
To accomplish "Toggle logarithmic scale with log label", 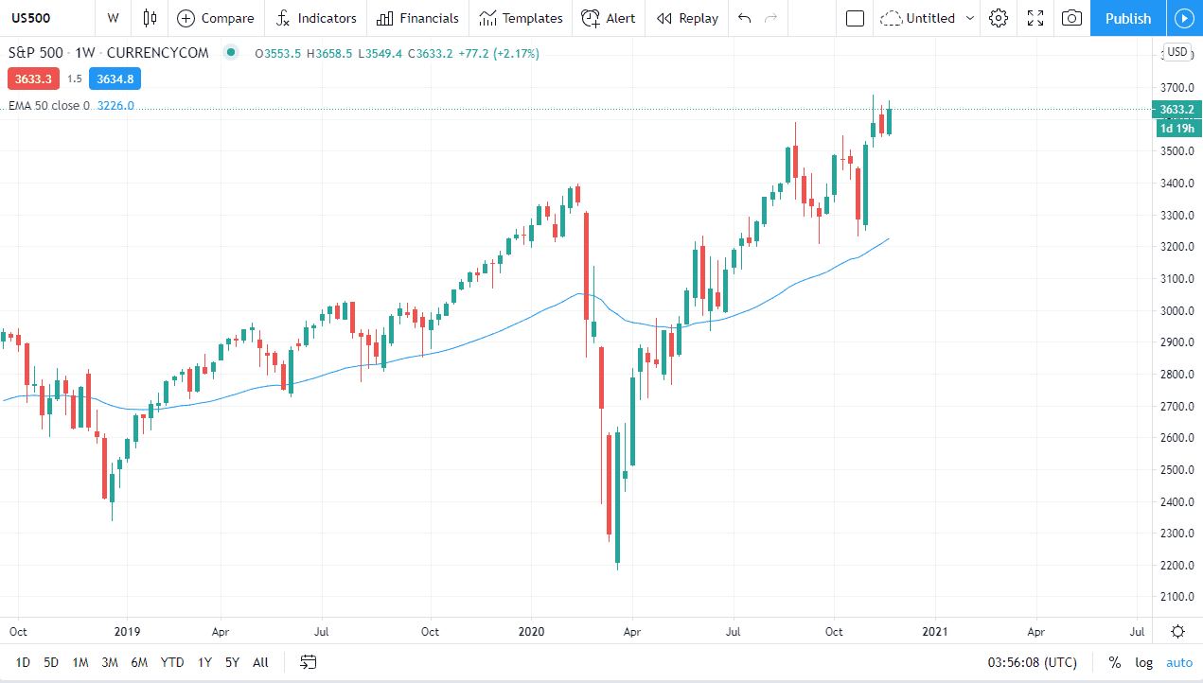I will (x=1143, y=662).
